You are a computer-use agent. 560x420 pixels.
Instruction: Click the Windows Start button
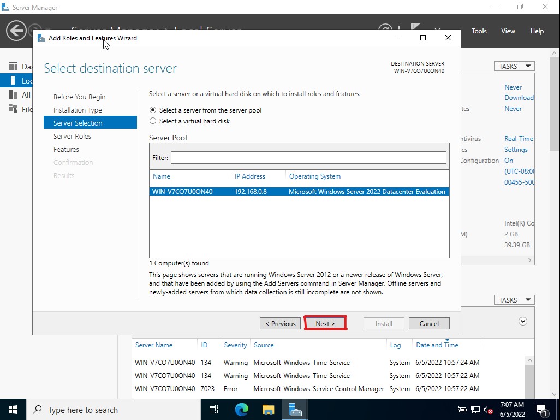(x=13, y=410)
